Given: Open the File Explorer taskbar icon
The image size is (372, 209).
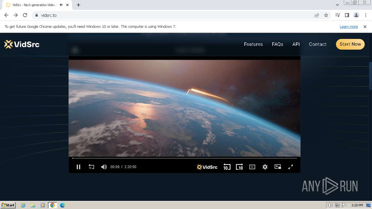Looking at the screenshot, I should pos(33,205).
